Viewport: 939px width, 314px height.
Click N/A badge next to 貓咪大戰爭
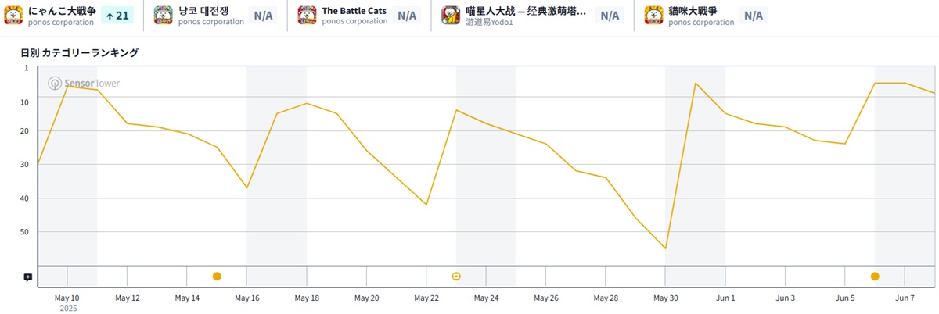[x=754, y=16]
